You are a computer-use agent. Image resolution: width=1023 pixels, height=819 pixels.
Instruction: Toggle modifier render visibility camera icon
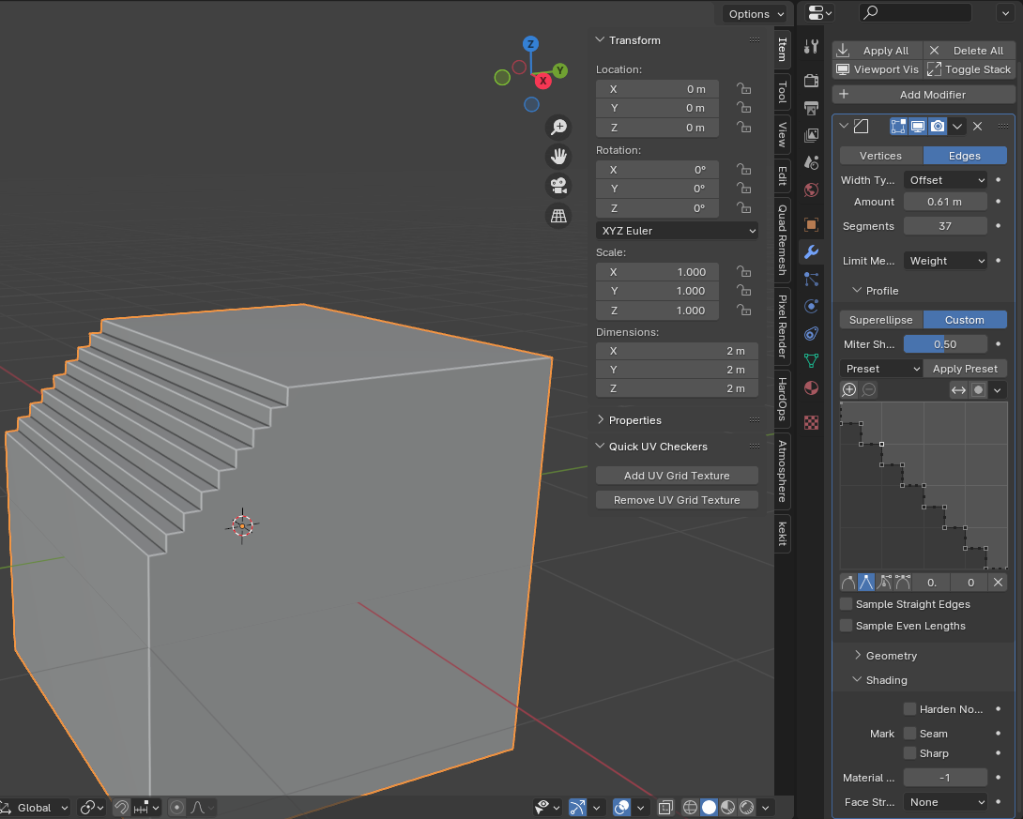pyautogui.click(x=938, y=127)
